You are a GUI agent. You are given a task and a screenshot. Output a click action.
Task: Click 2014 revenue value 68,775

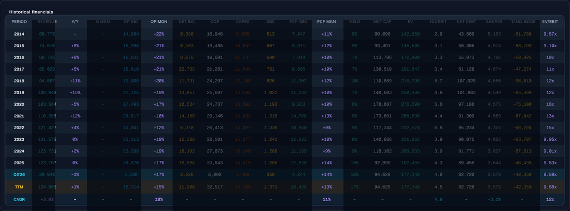tap(47, 34)
